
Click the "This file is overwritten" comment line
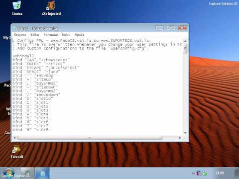tap(98, 44)
